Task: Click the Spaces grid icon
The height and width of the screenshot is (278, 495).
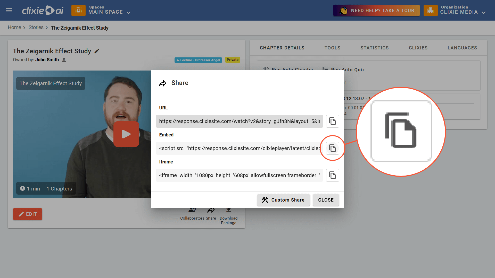Action: 78,10
